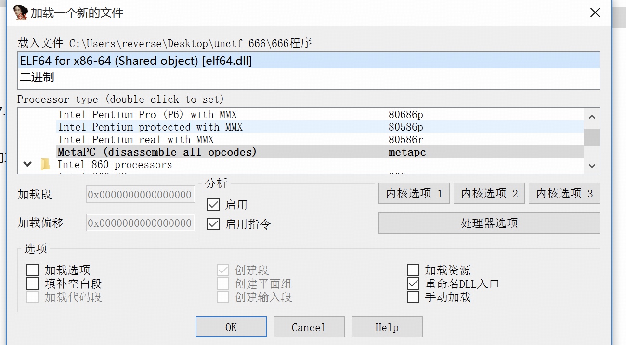Click the folder icon beside Intel 860 processors
Viewport: 626px width, 345px height.
[x=45, y=164]
